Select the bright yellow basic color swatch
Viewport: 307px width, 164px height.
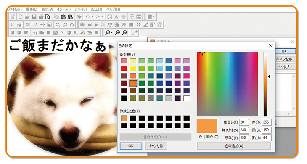pyautogui.click(x=133, y=68)
